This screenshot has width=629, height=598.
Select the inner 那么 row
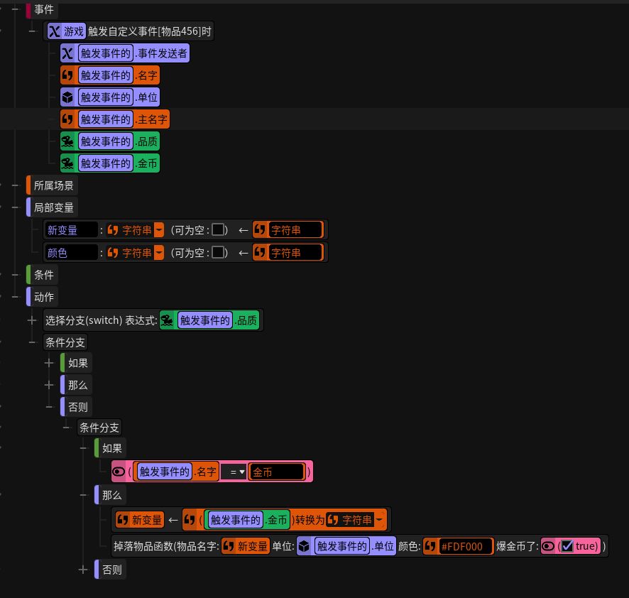click(111, 495)
